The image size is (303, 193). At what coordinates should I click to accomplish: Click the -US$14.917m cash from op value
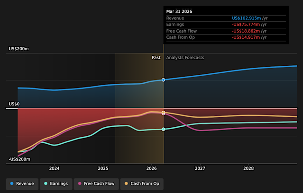[x=246, y=37]
